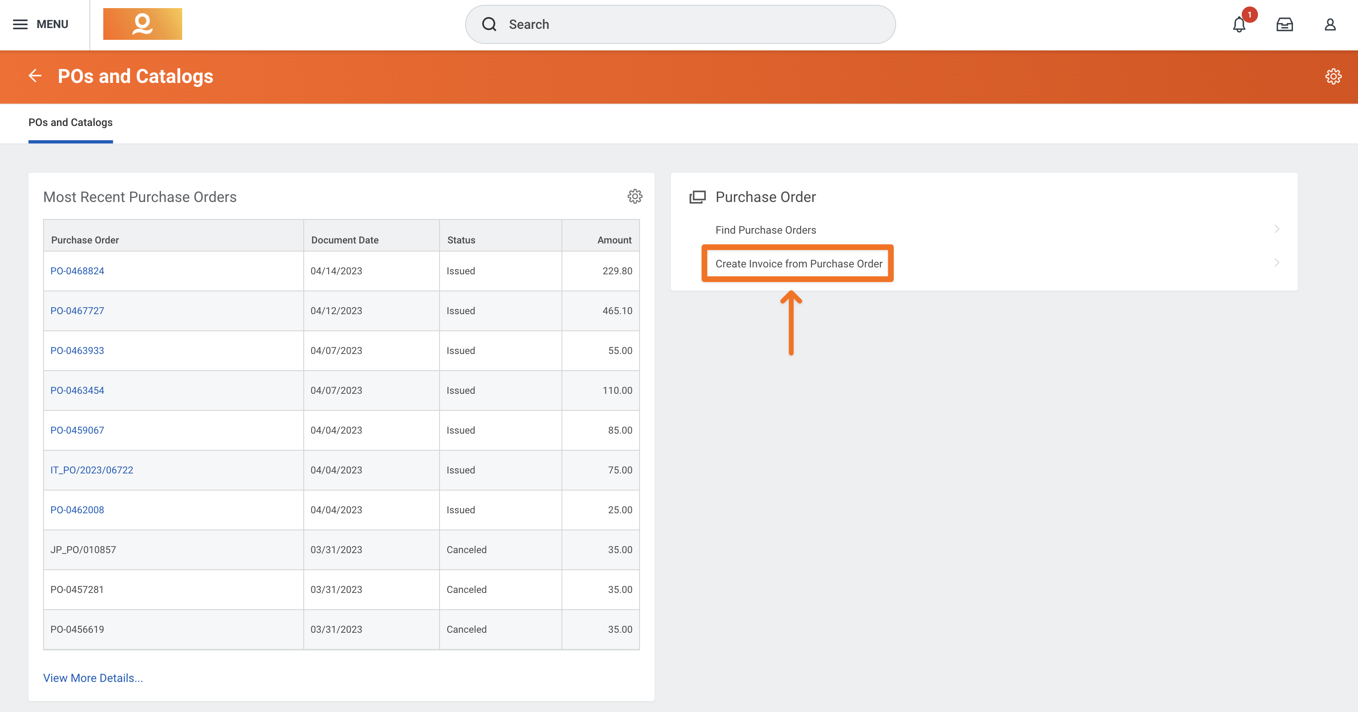The height and width of the screenshot is (712, 1358).
Task: Open purchase order IT_PO/2023/06722
Action: click(x=92, y=470)
